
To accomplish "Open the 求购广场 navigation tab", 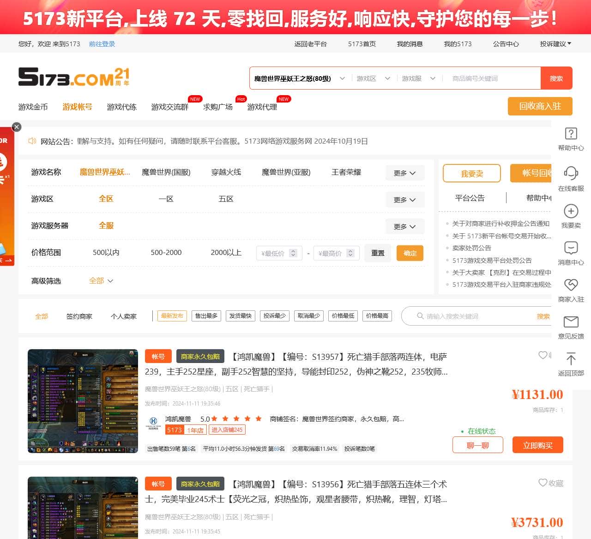I will click(x=217, y=107).
